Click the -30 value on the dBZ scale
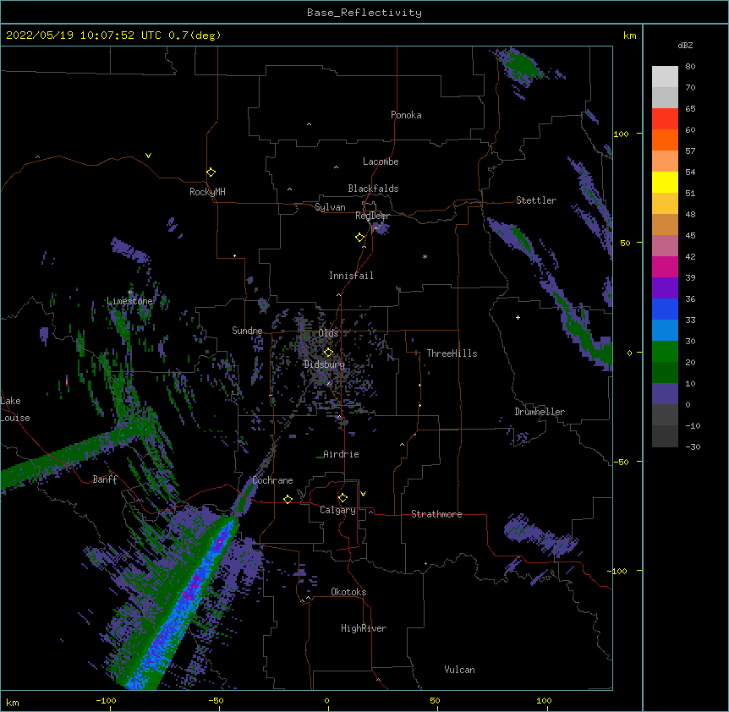 click(693, 447)
